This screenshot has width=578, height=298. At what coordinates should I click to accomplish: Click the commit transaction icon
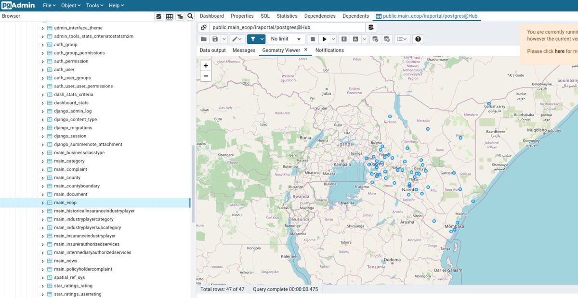coord(375,39)
